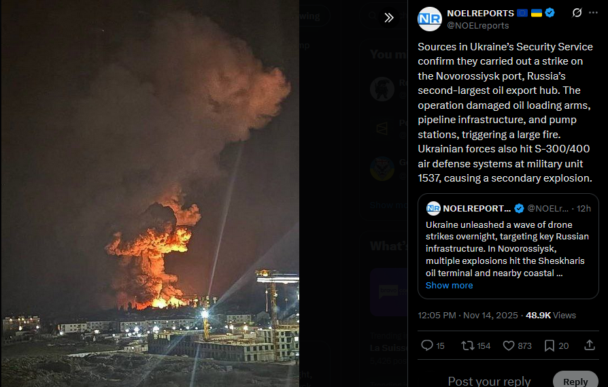Screen dimensions: 608x387
Task: Click the reply comment icon
Action: click(427, 345)
